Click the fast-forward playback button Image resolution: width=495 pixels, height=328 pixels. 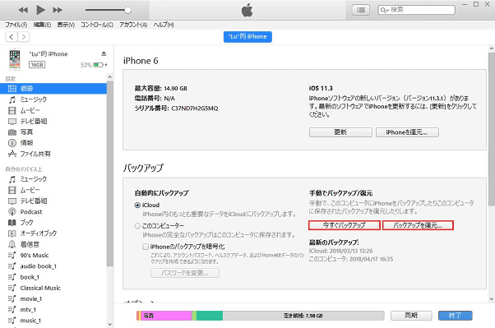tap(58, 10)
